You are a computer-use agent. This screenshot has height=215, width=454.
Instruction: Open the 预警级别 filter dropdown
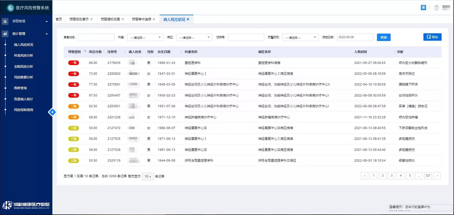[300, 37]
